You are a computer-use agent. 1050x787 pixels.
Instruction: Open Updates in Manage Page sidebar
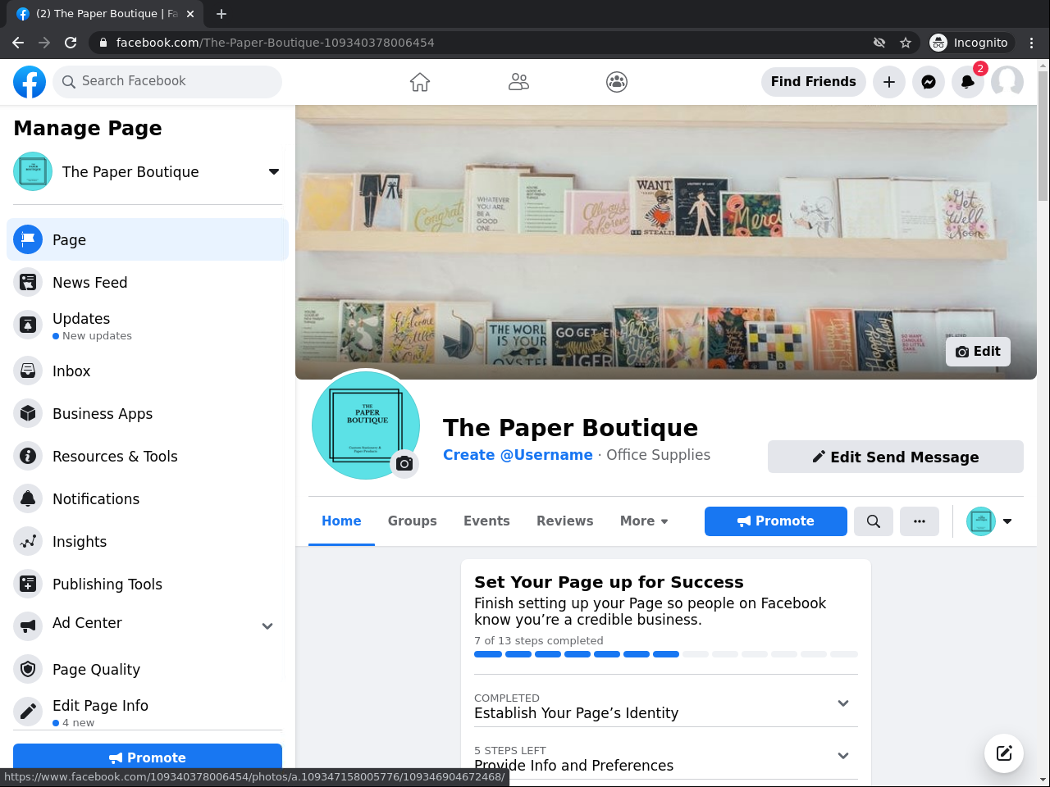click(x=148, y=325)
